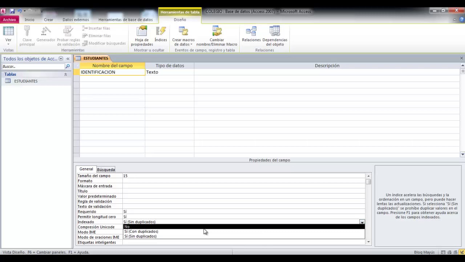Collapse the navigation pane with the chevron
Image resolution: width=465 pixels, height=262 pixels.
click(x=68, y=59)
